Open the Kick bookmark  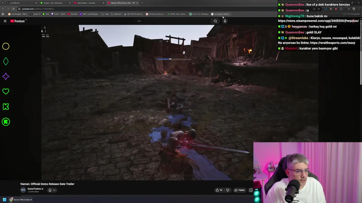pos(46,14)
